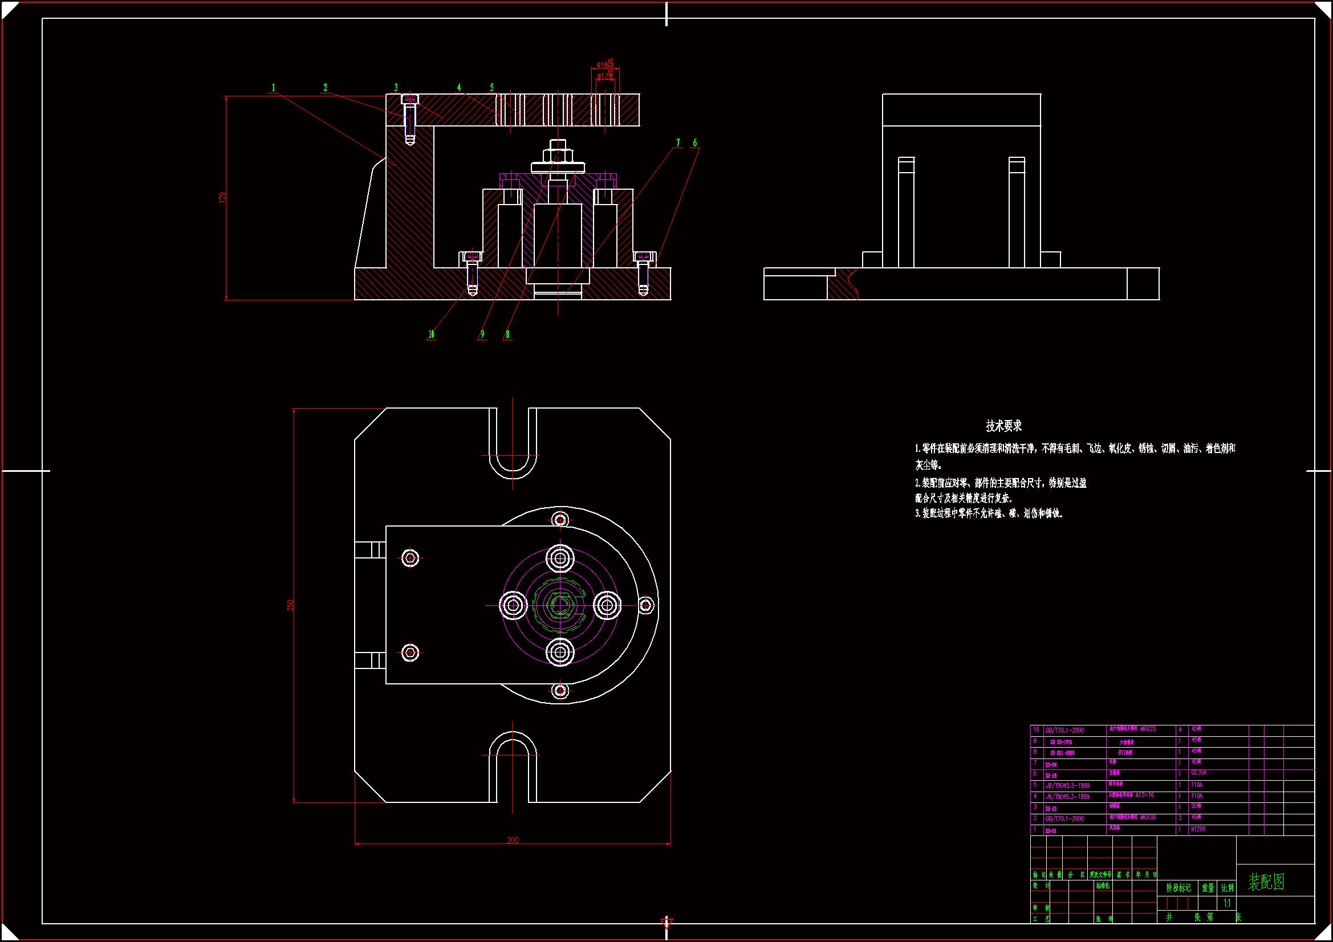Click part balloon number 1

point(273,88)
